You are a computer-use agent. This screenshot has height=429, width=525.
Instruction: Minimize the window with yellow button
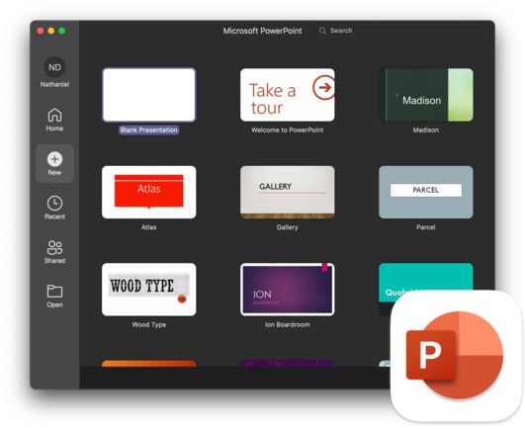[50, 31]
